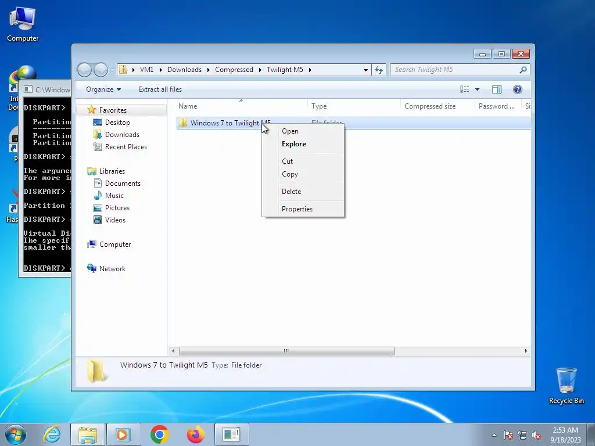Open the Organize dropdown menu
Viewport: 595px width, 446px height.
pyautogui.click(x=103, y=89)
